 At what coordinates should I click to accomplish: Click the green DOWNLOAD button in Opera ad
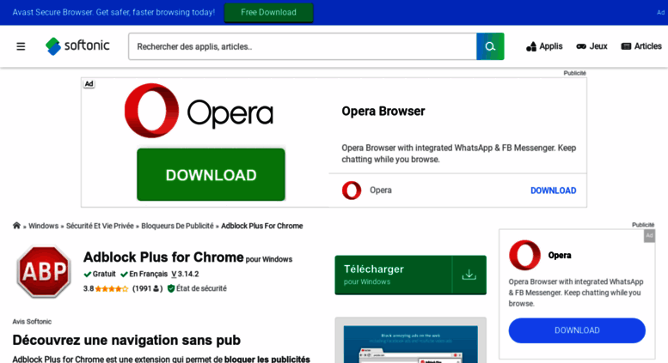pyautogui.click(x=211, y=175)
